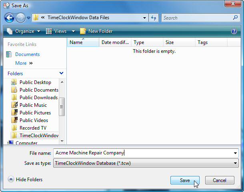Click the Back navigation arrow button
Image resolution: width=244 pixels, height=192 pixels.
pos(10,18)
